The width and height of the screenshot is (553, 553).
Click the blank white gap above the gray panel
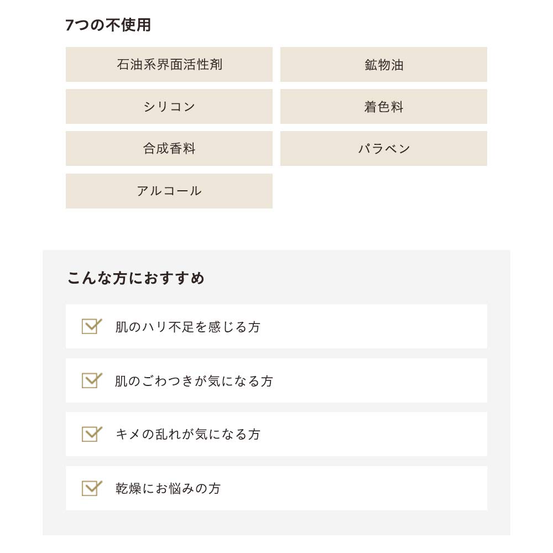tap(276, 229)
